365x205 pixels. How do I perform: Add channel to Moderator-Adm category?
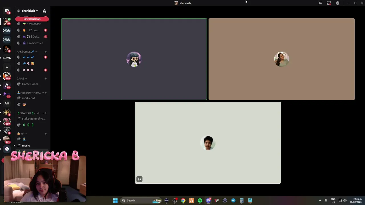45,93
